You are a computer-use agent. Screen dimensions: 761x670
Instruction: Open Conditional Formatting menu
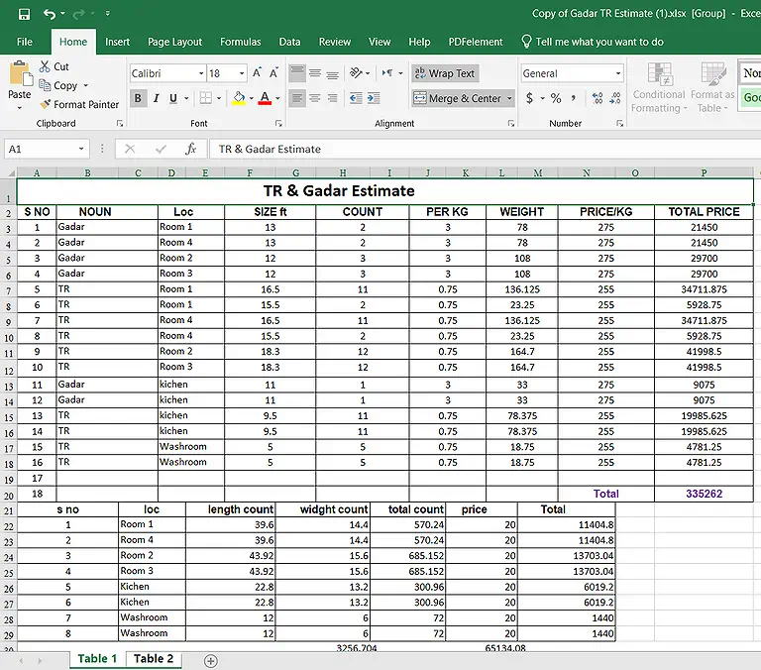659,87
